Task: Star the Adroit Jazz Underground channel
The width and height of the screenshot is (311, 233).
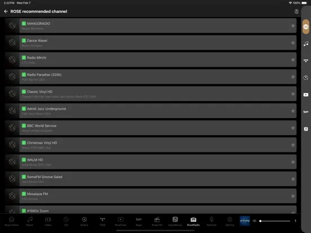Action: (x=293, y=111)
